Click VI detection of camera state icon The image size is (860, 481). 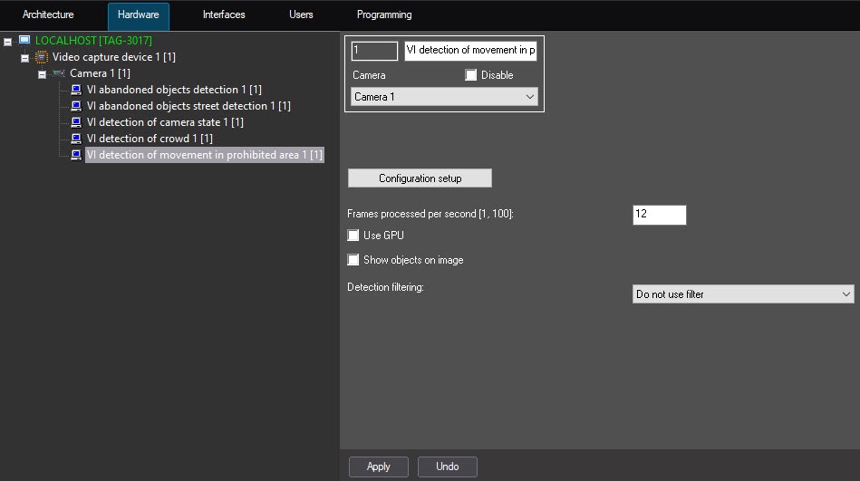coord(76,122)
